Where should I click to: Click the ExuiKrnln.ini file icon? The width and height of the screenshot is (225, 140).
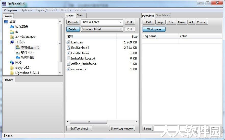(x=68, y=53)
